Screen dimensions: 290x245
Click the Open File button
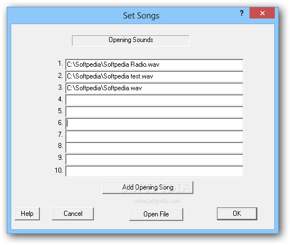pyautogui.click(x=156, y=214)
